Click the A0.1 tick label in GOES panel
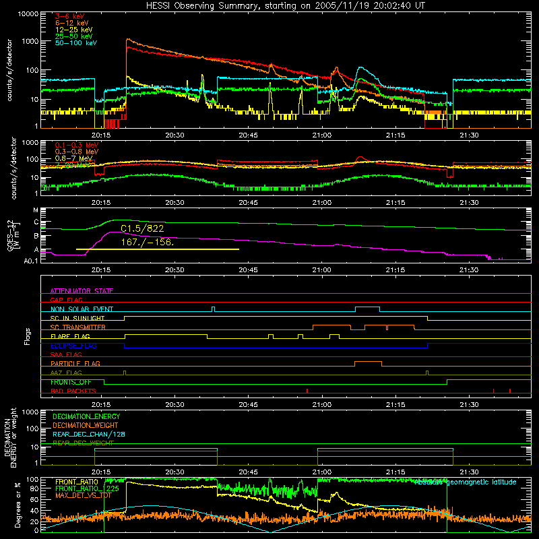This screenshot has width=539, height=539. (31, 261)
